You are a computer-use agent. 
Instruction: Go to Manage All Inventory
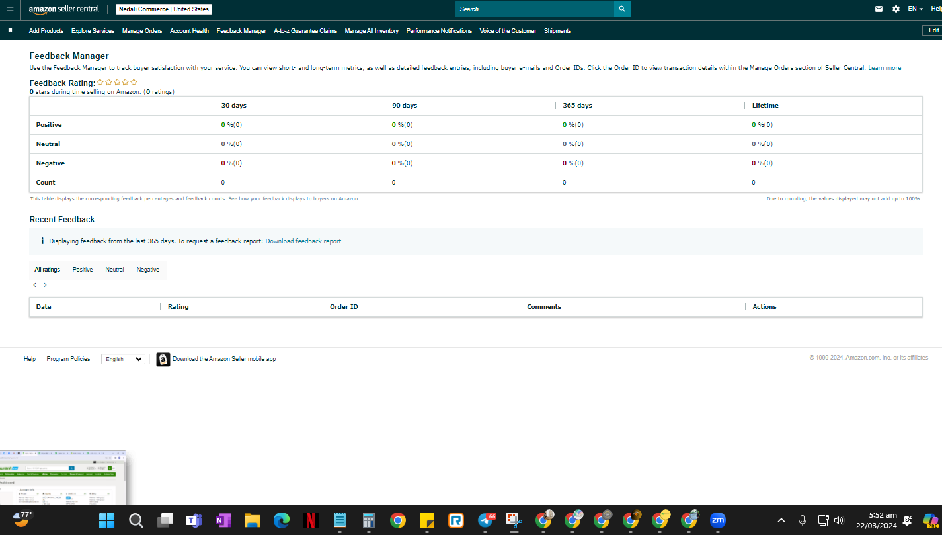(372, 31)
